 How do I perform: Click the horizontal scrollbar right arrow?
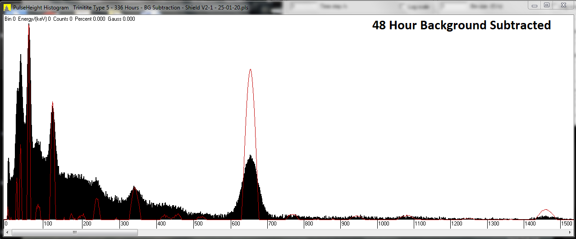click(x=569, y=233)
